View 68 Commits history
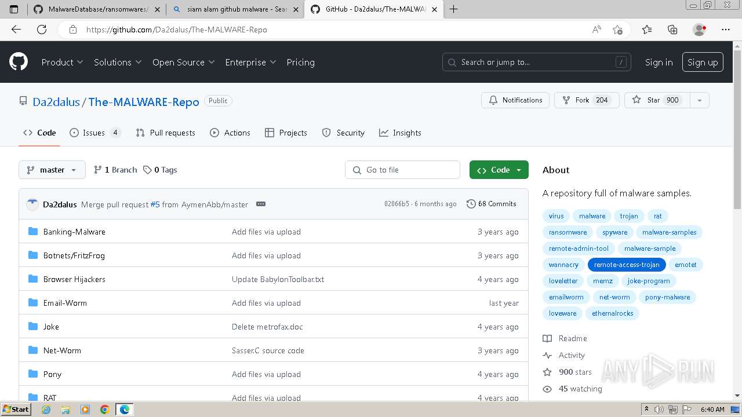This screenshot has height=417, width=742. 492,204
